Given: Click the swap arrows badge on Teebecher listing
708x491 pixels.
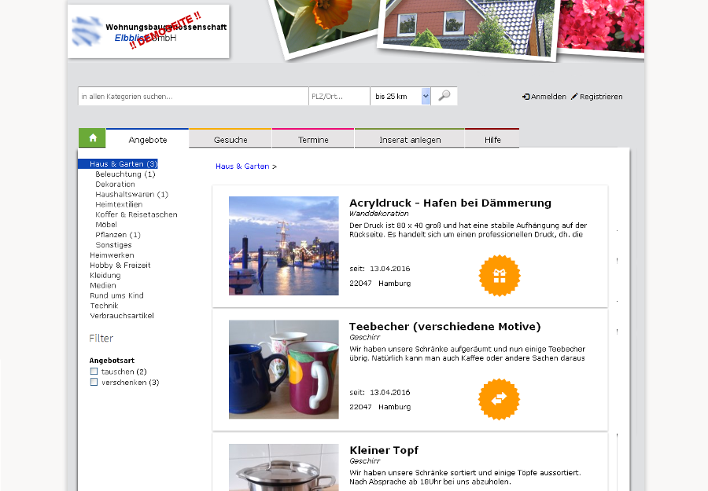Looking at the screenshot, I should 499,399.
